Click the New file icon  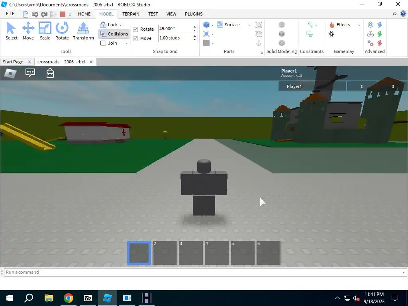(26, 14)
